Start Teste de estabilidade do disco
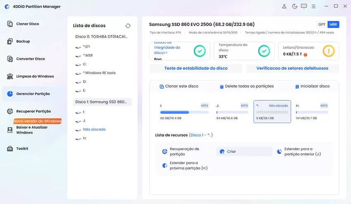 196,68
